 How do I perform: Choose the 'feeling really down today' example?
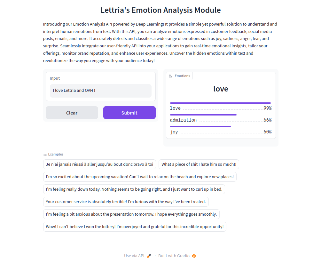(134, 189)
